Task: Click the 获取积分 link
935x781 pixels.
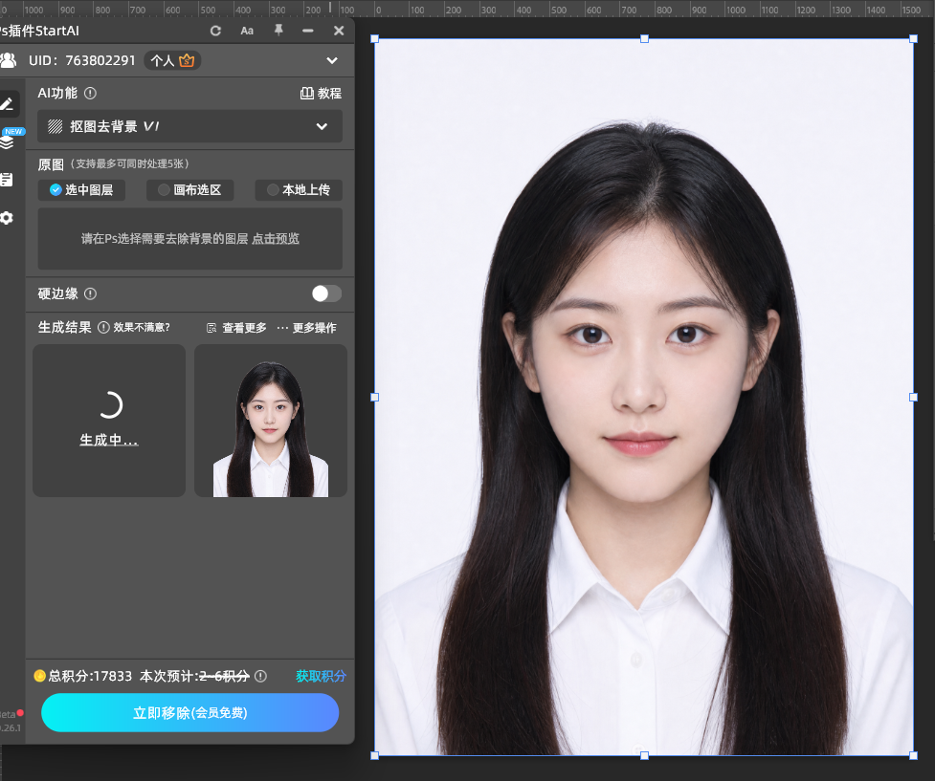Action: pyautogui.click(x=321, y=676)
